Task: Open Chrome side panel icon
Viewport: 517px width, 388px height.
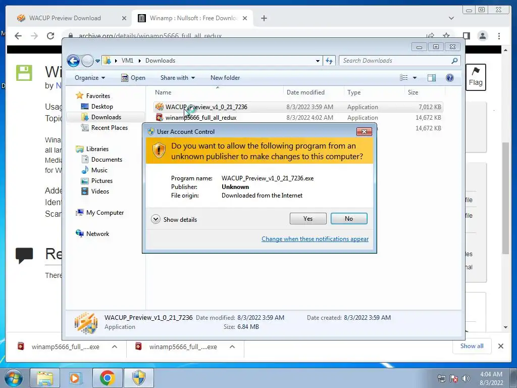Action: tap(466, 36)
